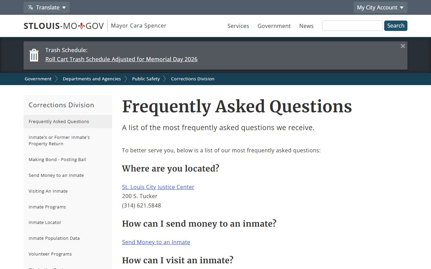Click the Corrections Division breadcrumb

pos(193,79)
